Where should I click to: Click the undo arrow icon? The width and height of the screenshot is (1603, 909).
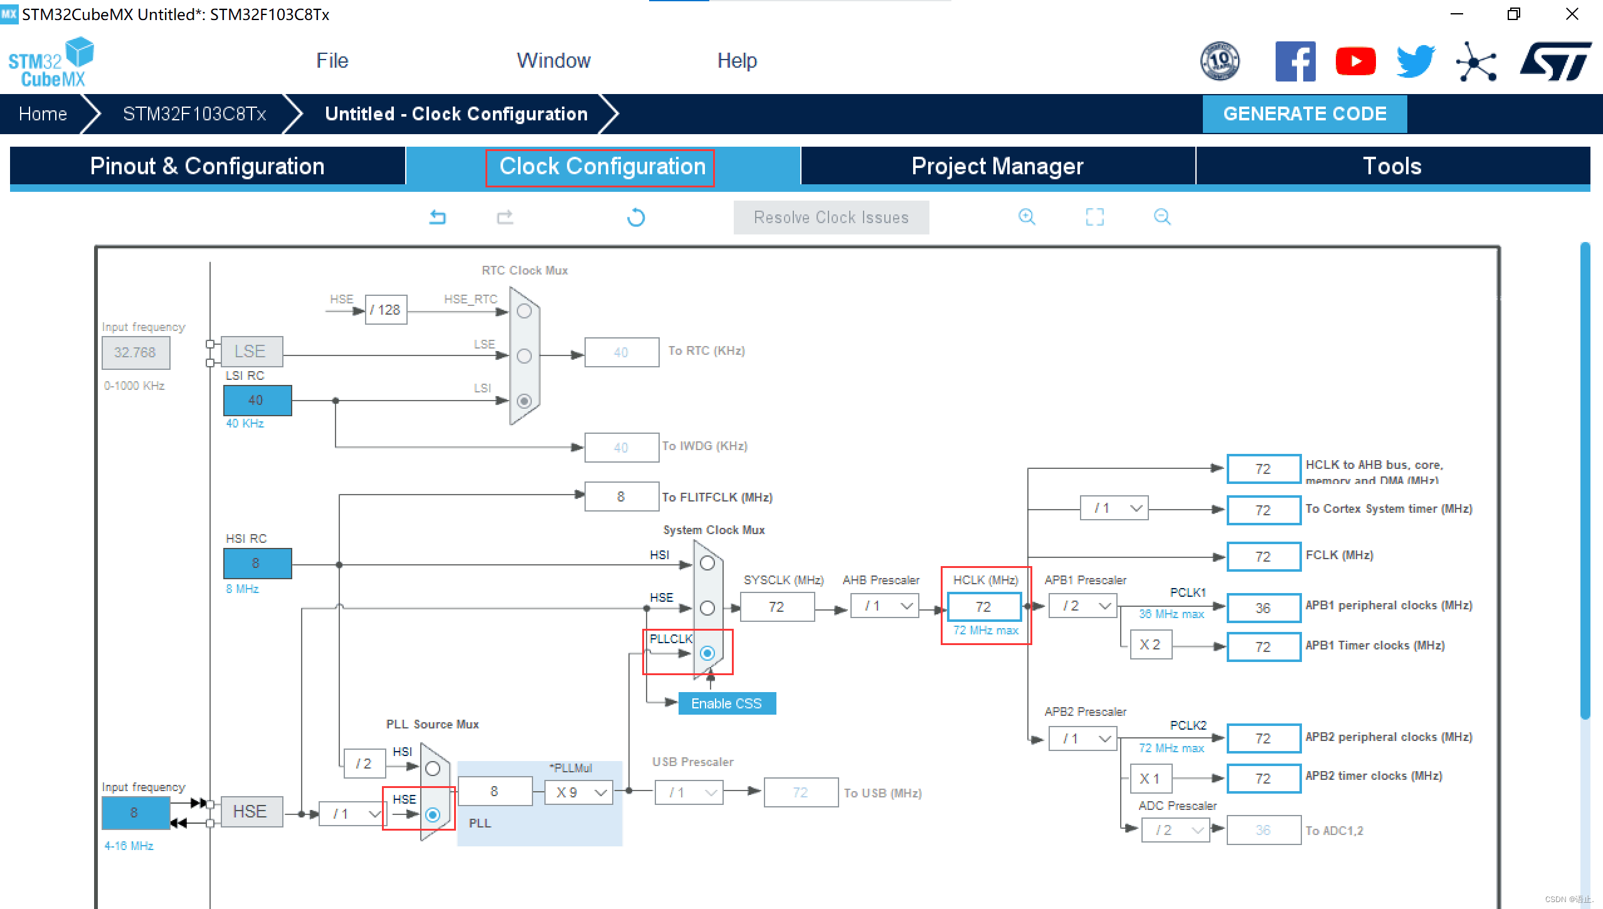click(437, 217)
